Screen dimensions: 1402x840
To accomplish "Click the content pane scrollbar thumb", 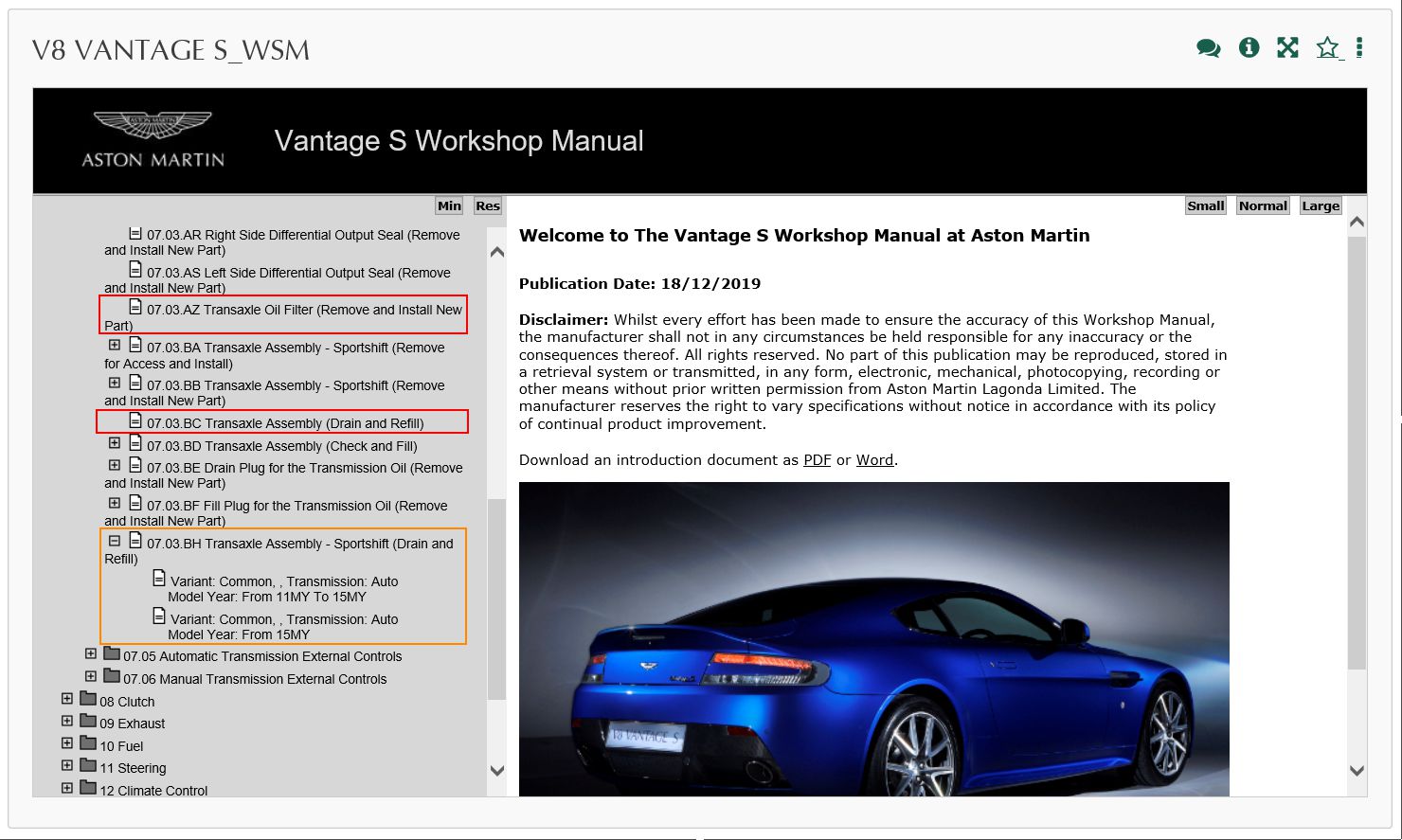I will coord(1357,454).
